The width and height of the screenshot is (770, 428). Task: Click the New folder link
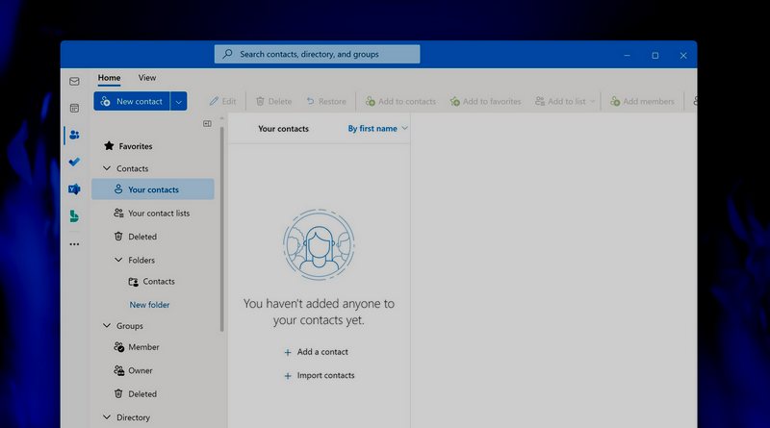click(149, 305)
